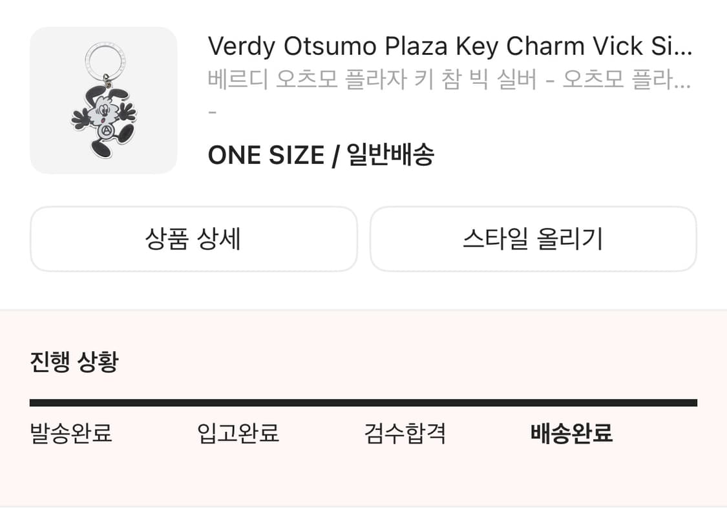Click the 일반배송 delivery type label
The width and height of the screenshot is (727, 510).
[x=390, y=155]
